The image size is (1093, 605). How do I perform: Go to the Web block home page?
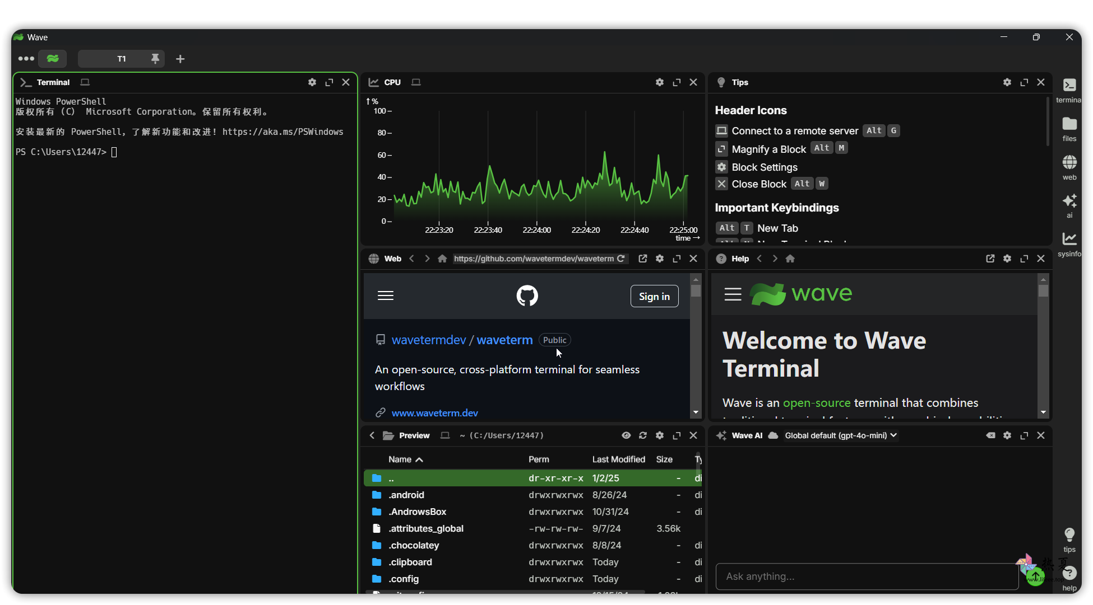(442, 259)
